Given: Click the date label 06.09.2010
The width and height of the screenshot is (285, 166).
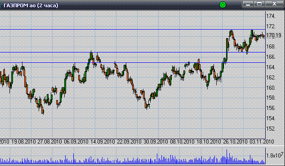Looking at the screenshot, I should tap(76, 141).
